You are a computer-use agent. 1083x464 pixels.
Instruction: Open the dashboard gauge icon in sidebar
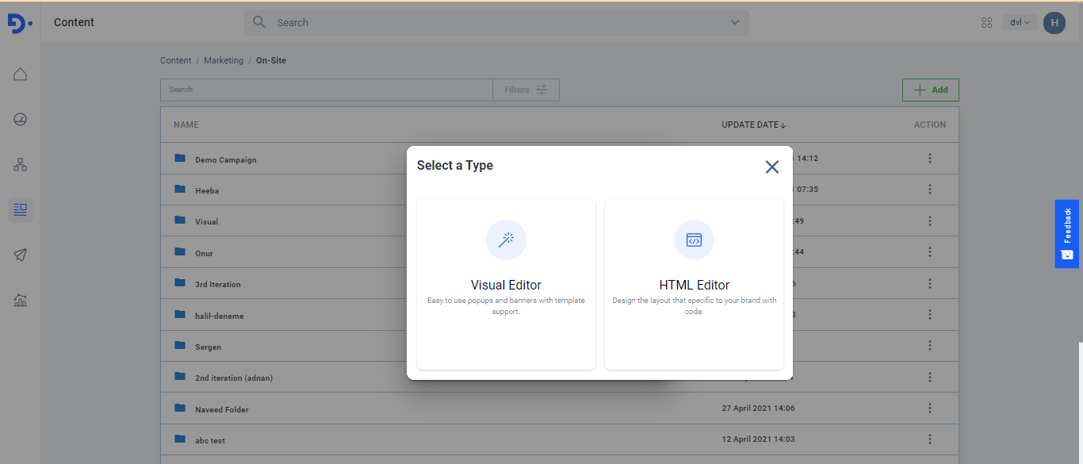coord(21,120)
